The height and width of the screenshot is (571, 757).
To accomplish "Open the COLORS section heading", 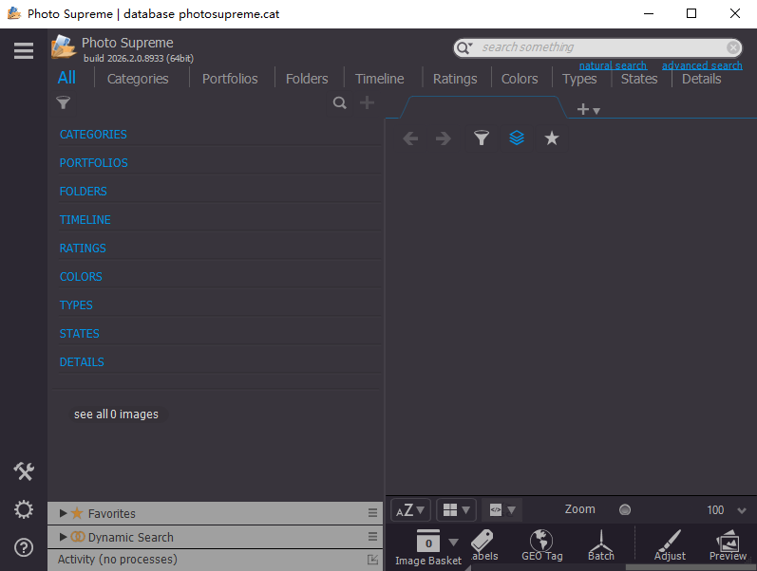I will pos(81,277).
